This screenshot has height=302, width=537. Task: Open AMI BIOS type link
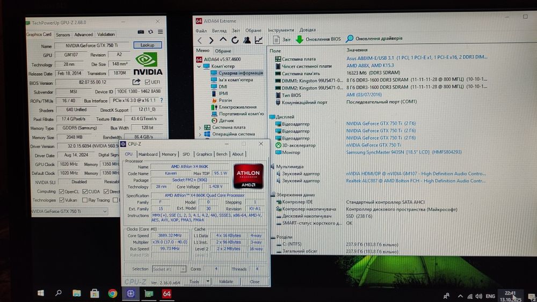(364, 95)
